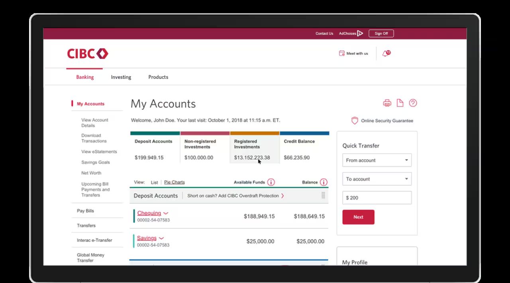Click the transfer amount input field
510x283 pixels.
point(377,198)
